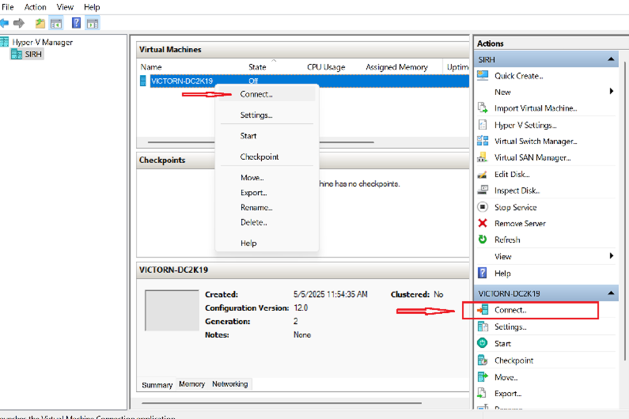Choose Connect... in the context menu

[267, 94]
